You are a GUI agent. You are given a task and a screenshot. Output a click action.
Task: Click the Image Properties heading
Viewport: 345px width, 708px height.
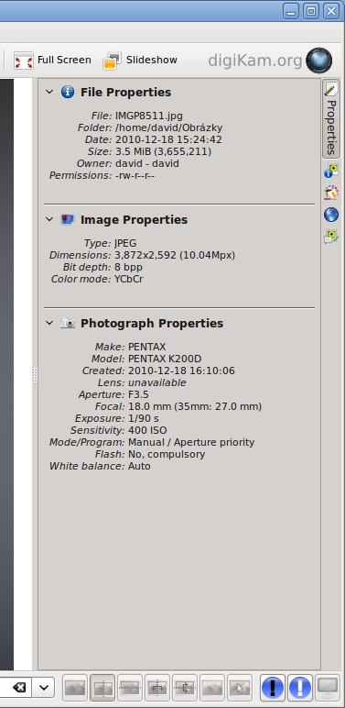coord(134,220)
